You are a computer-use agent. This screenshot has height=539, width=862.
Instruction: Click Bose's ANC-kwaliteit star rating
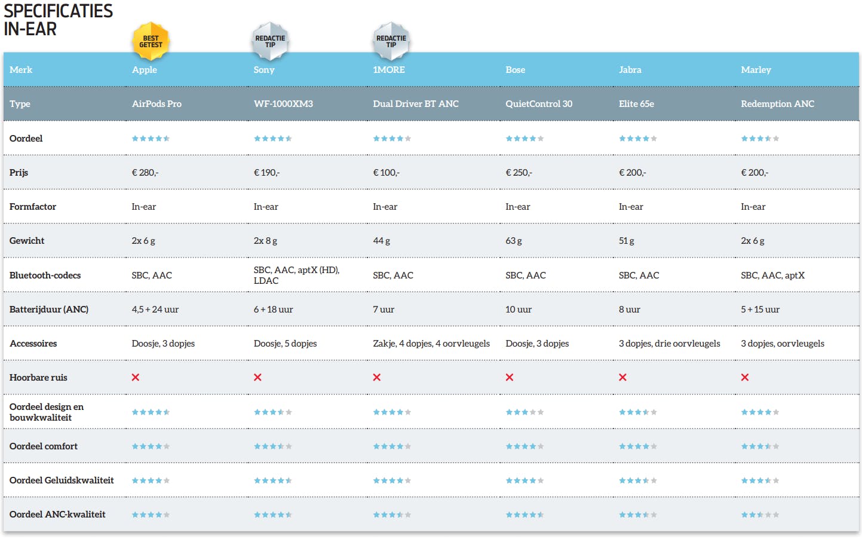pos(524,514)
